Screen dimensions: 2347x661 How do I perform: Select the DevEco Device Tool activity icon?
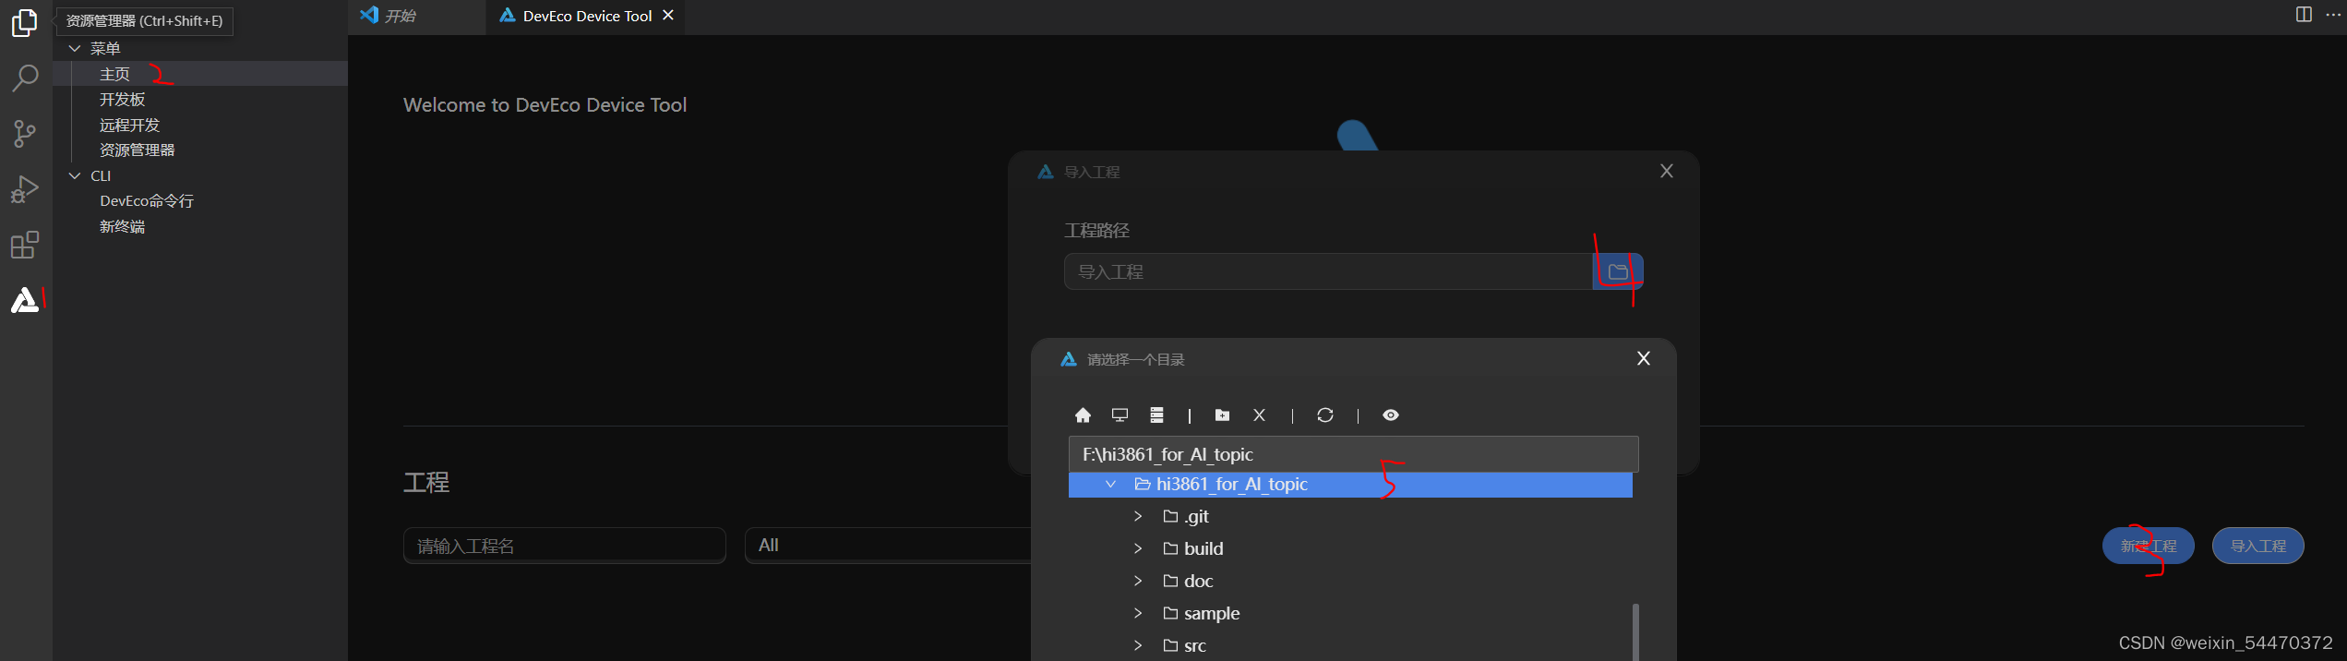[25, 300]
